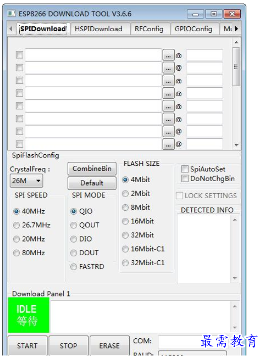Choose 2Mbit flash size
The width and height of the screenshot is (262, 357).
[x=136, y=194]
